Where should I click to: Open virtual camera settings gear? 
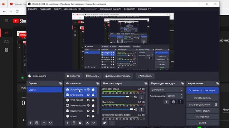click(x=216, y=105)
